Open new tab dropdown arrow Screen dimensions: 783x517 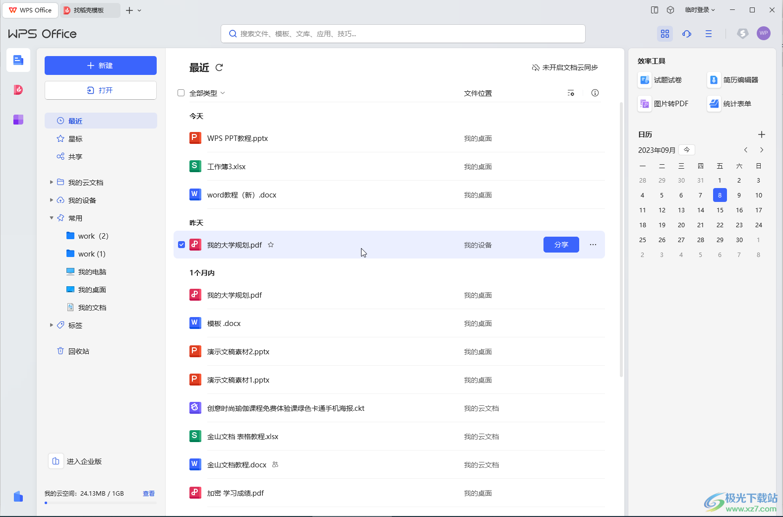[x=139, y=10]
